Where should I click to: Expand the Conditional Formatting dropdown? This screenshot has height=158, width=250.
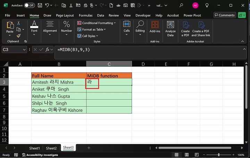pyautogui.click(x=97, y=23)
